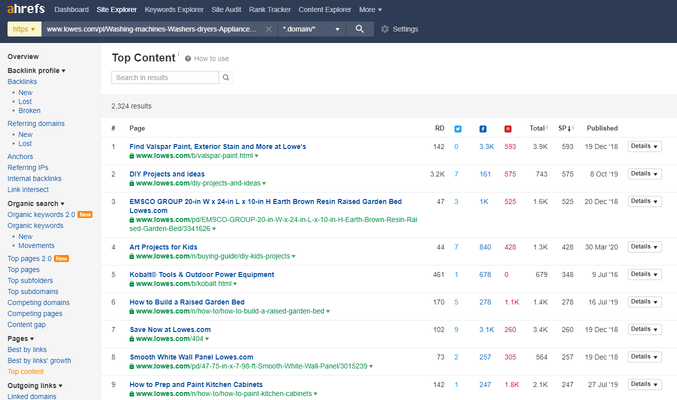The height and width of the screenshot is (400, 677).
Task: Open Backlinks in sidebar
Action: coord(22,81)
